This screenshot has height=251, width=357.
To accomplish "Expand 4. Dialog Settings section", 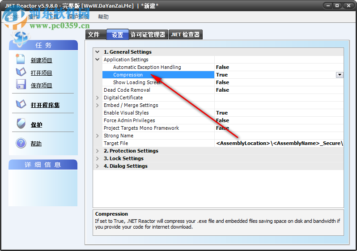I will click(x=98, y=166).
